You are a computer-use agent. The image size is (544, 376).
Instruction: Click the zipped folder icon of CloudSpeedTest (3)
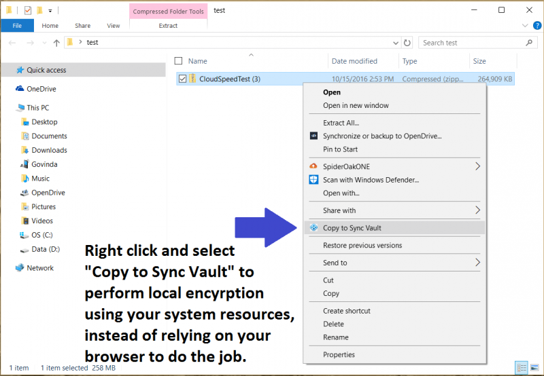[x=192, y=79]
